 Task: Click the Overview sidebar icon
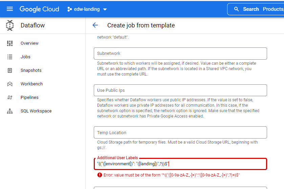coord(10,43)
